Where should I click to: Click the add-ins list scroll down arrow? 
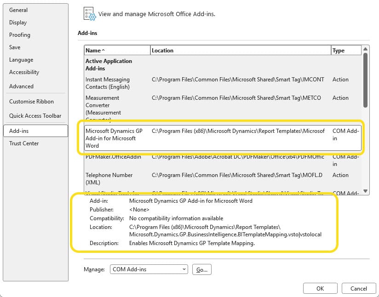(366, 191)
